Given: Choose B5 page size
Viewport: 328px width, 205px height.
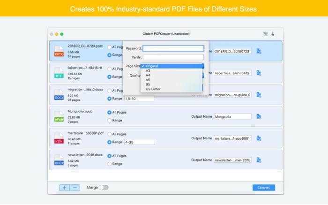Looking at the screenshot, I should (171, 84).
